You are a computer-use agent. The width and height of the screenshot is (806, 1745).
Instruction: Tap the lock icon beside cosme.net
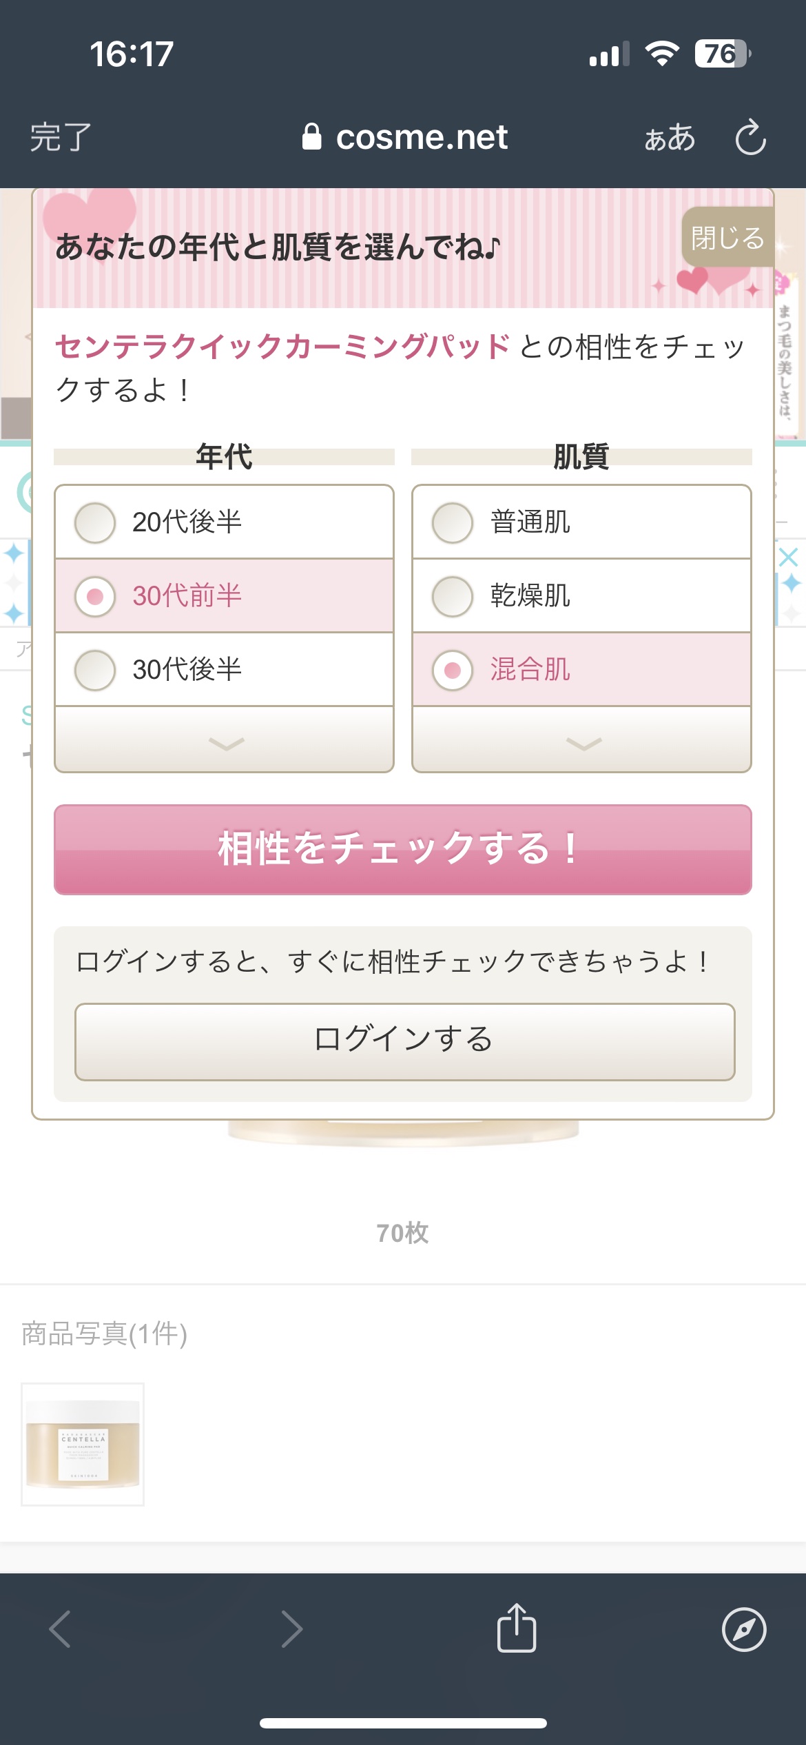click(312, 136)
